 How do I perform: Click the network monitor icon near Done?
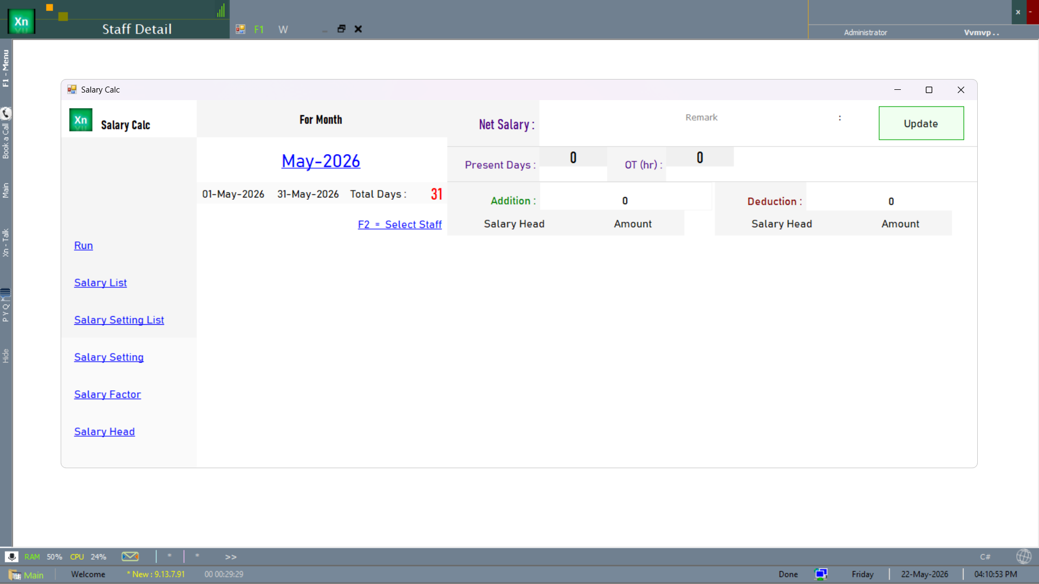[821, 574]
